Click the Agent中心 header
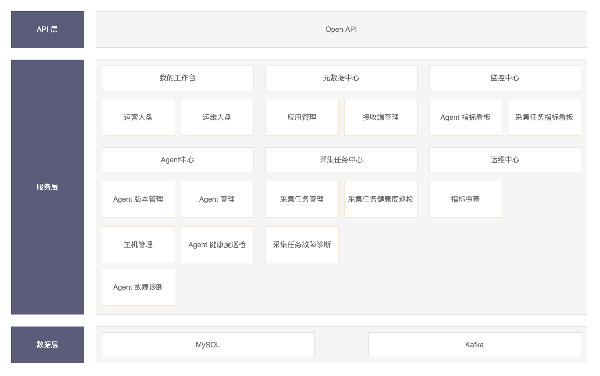Viewport: 600px width, 376px height. pyautogui.click(x=178, y=160)
